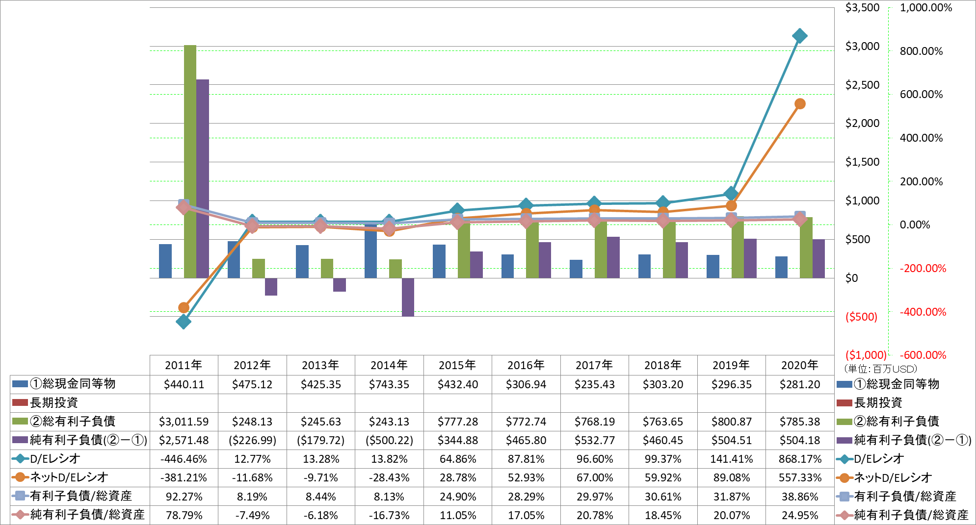
Task: Click the $3,011.59 cell
Action: pos(184,422)
